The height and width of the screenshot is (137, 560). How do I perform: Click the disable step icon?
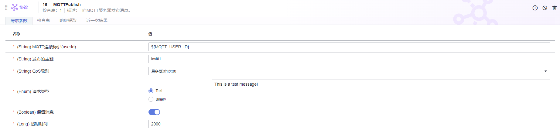545,8
